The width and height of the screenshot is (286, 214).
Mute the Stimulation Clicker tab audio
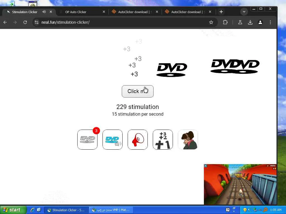click(44, 12)
